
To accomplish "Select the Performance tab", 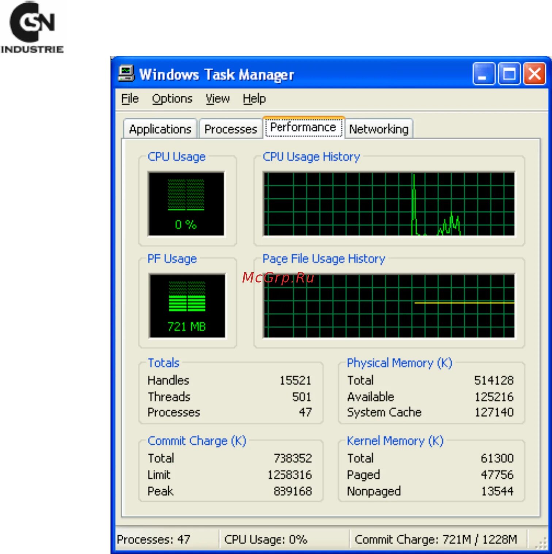I will 303,128.
